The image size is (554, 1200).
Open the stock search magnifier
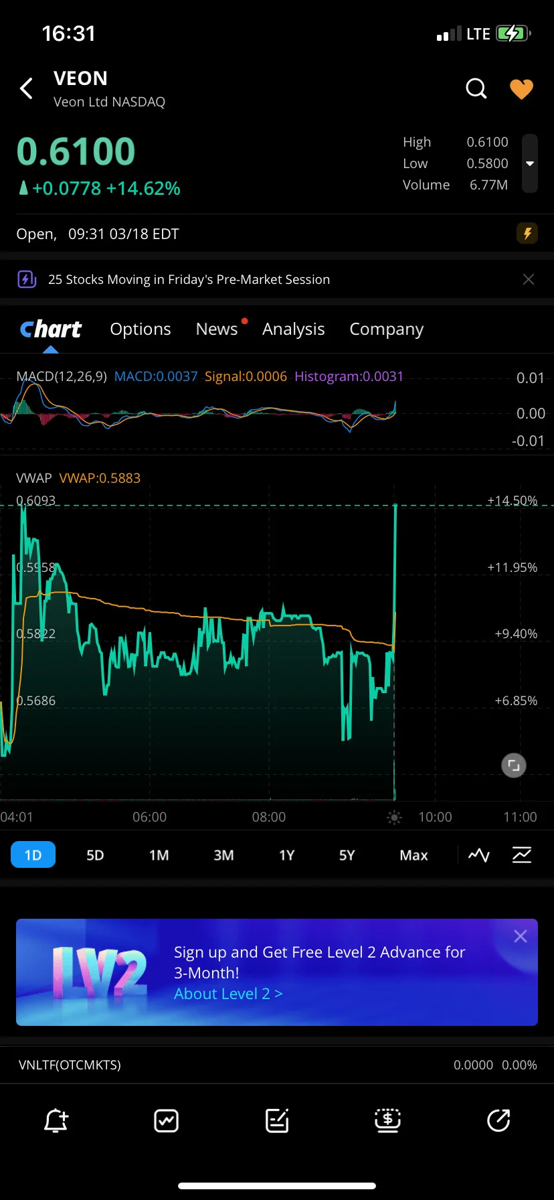coord(476,88)
